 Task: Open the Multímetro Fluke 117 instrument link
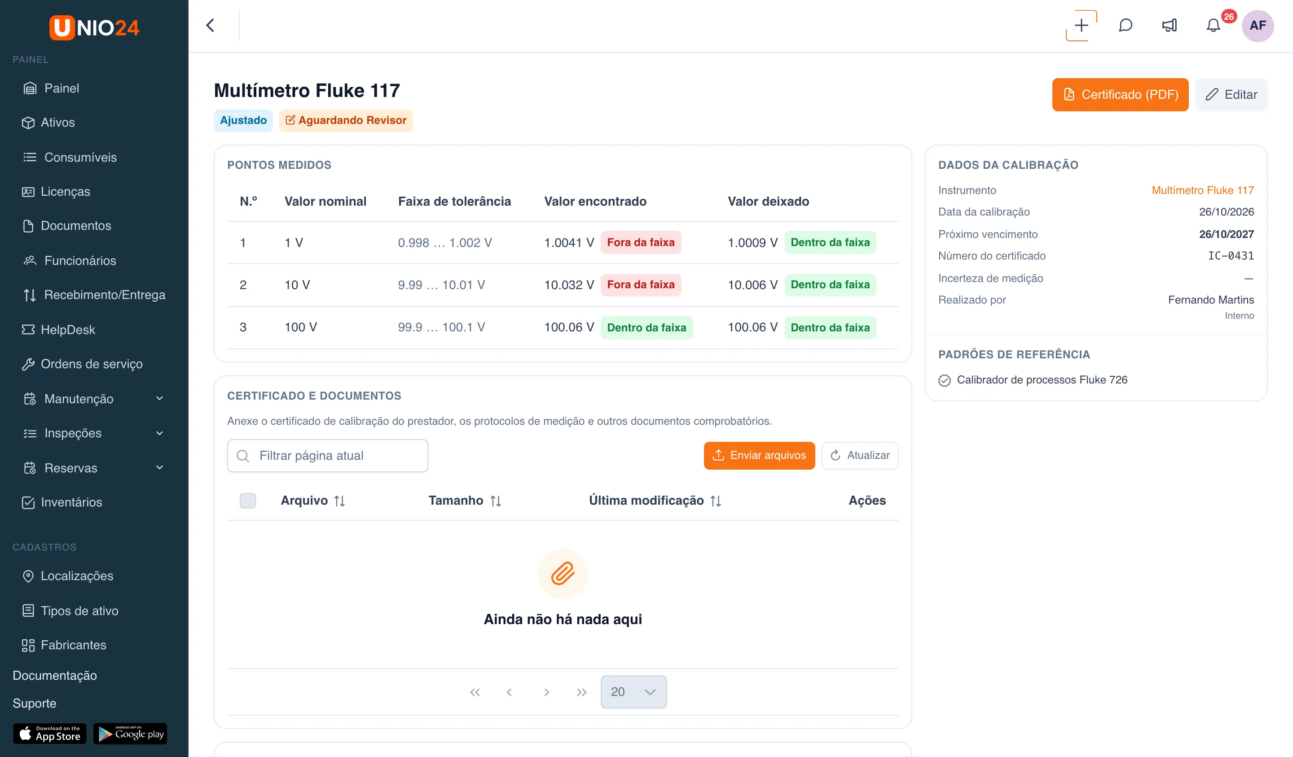(1202, 190)
